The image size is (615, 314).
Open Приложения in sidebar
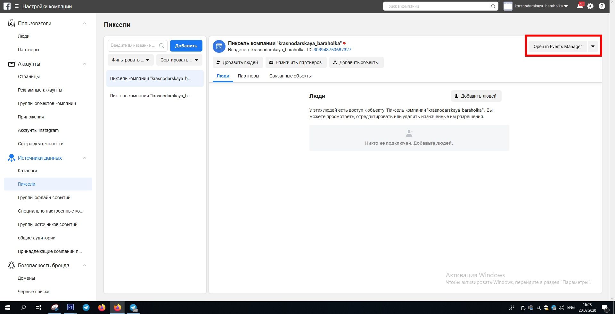point(31,117)
